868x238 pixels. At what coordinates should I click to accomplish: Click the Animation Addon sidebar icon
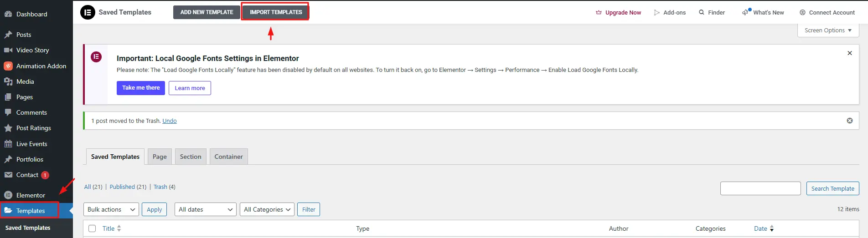click(8, 66)
